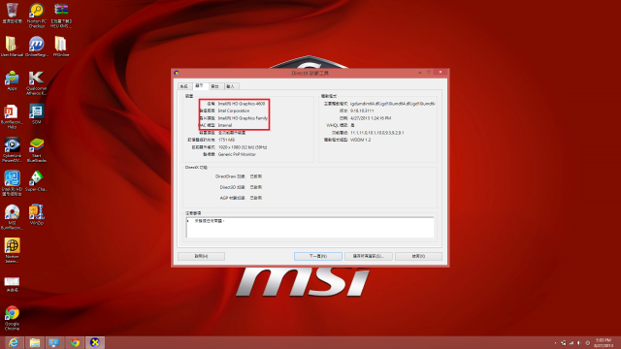Switch to the first (System) tab
The image size is (621, 349).
point(183,86)
